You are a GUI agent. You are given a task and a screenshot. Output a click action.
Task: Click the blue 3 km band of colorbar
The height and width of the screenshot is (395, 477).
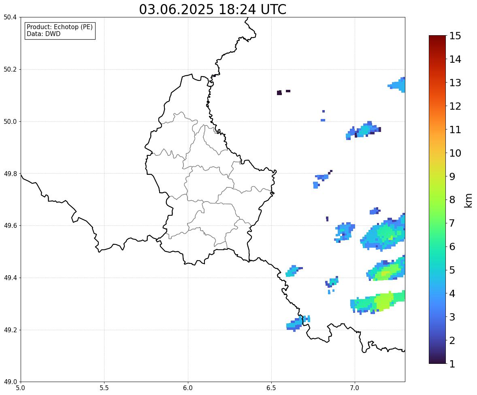[x=437, y=317]
